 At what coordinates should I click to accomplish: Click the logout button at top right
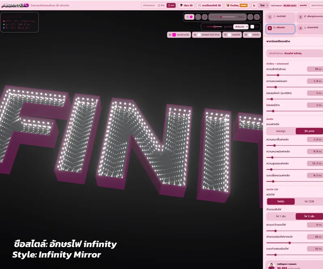[x=316, y=5]
